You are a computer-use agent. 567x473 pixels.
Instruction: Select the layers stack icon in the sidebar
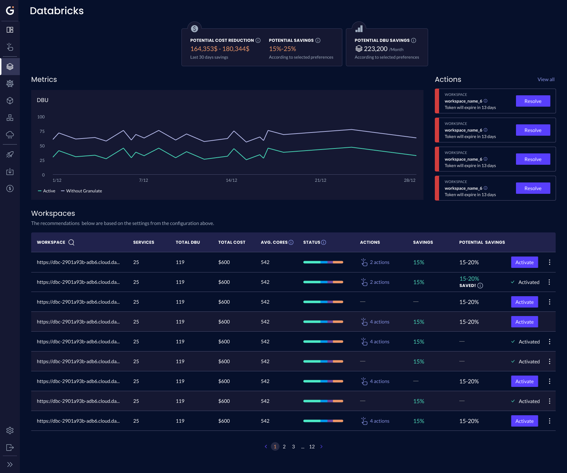(x=10, y=67)
